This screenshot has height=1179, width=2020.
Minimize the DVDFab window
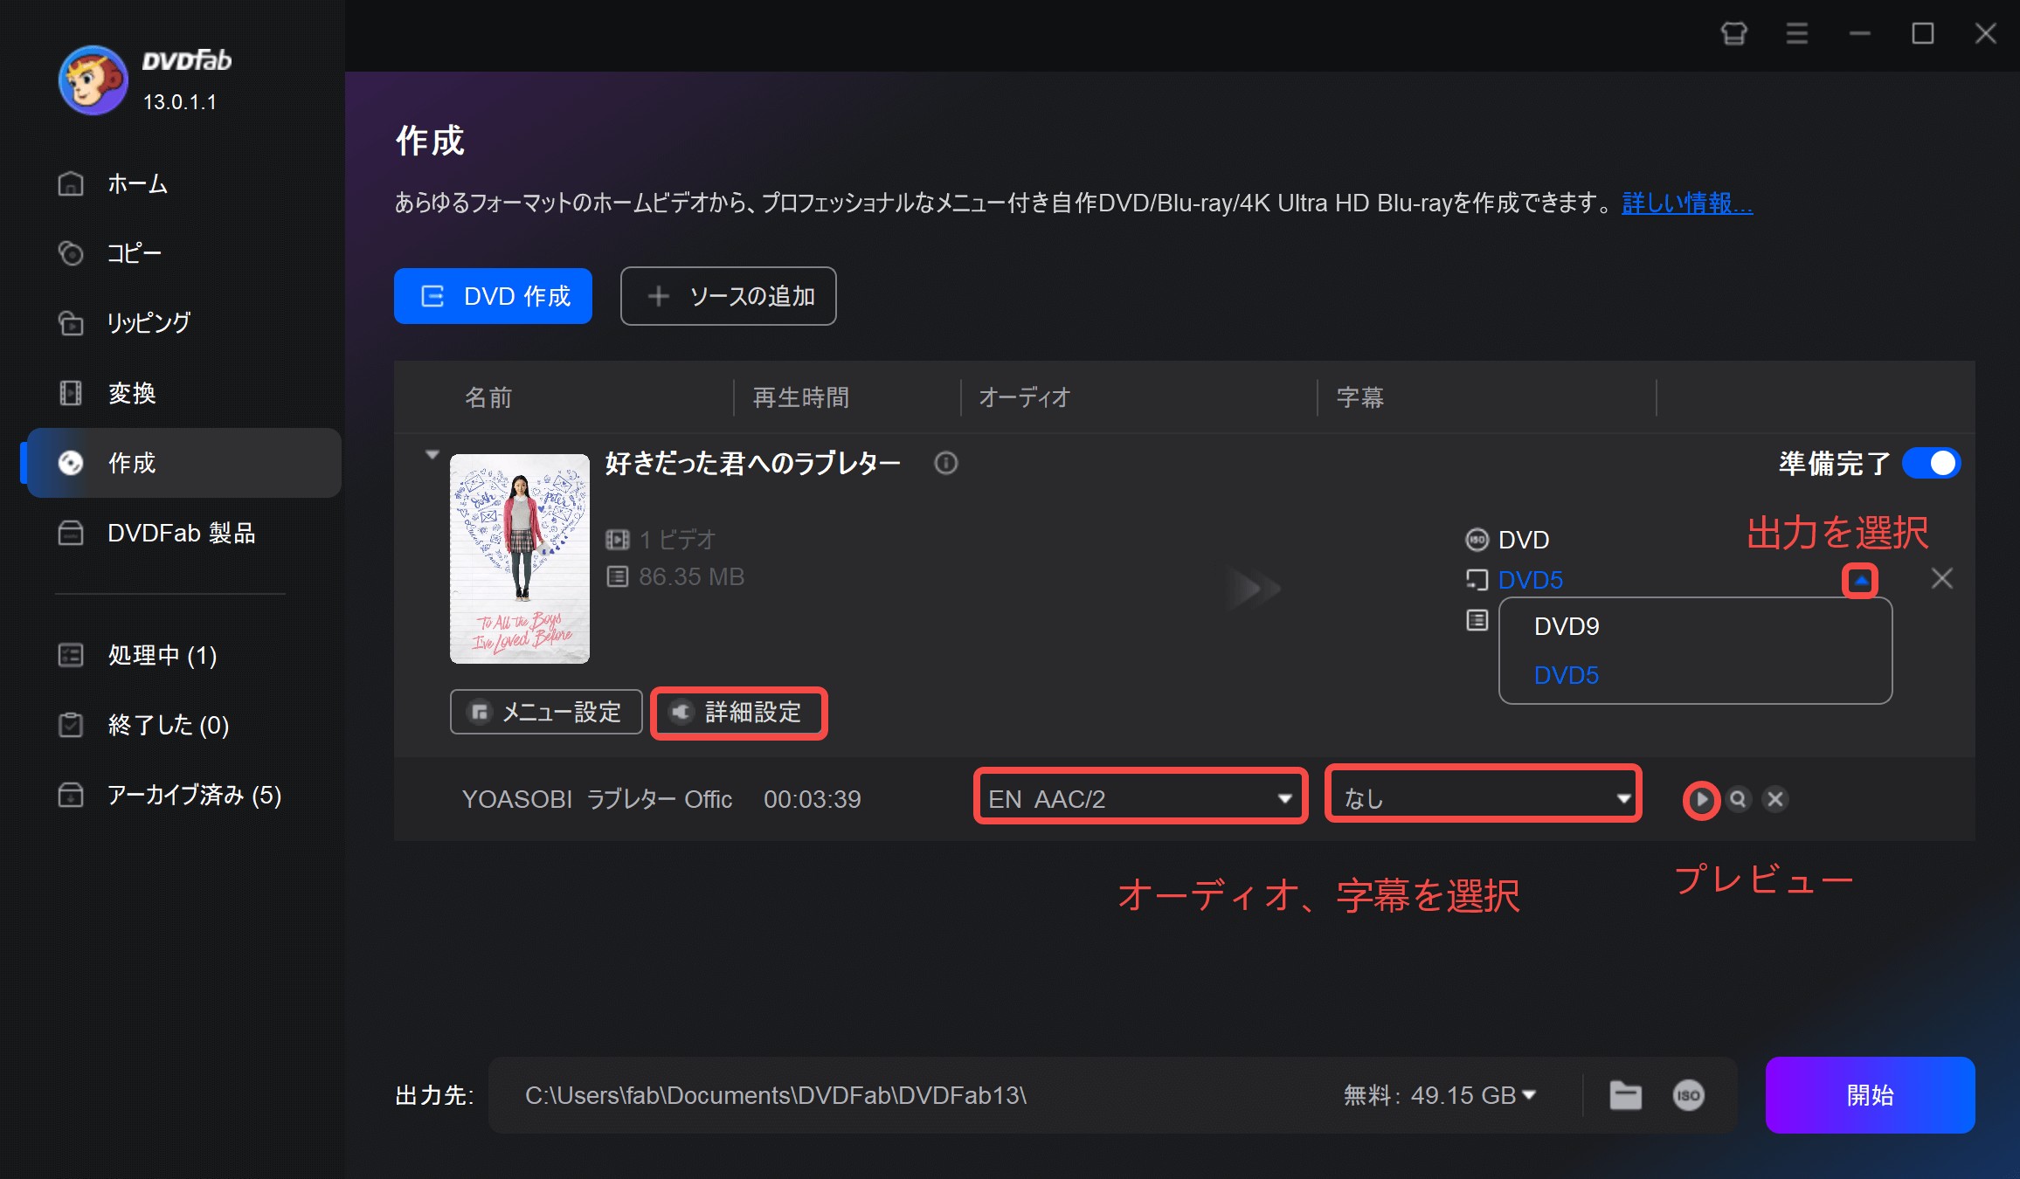(x=1860, y=33)
